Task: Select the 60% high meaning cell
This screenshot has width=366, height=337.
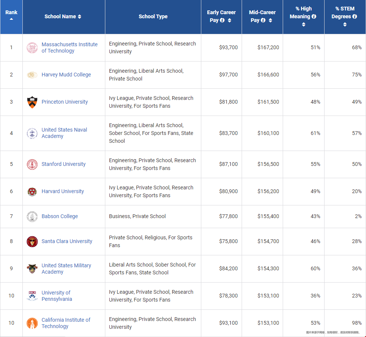Action: coord(304,269)
